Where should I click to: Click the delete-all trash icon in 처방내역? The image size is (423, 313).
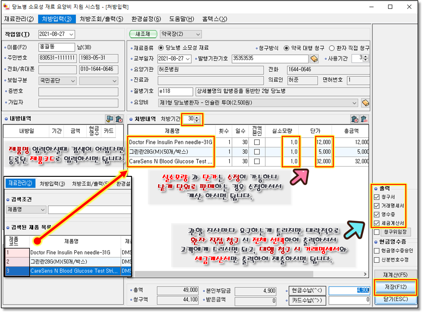tap(364, 119)
